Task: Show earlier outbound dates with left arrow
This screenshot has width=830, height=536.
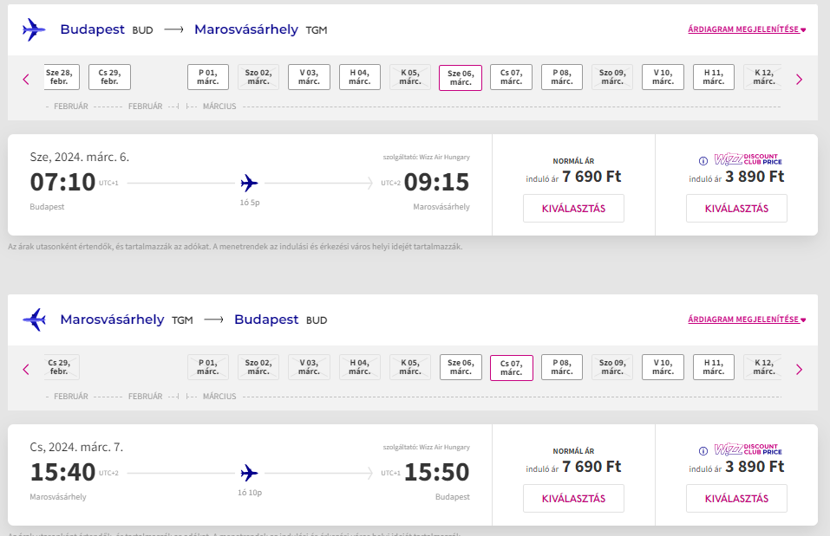Action: click(x=26, y=80)
